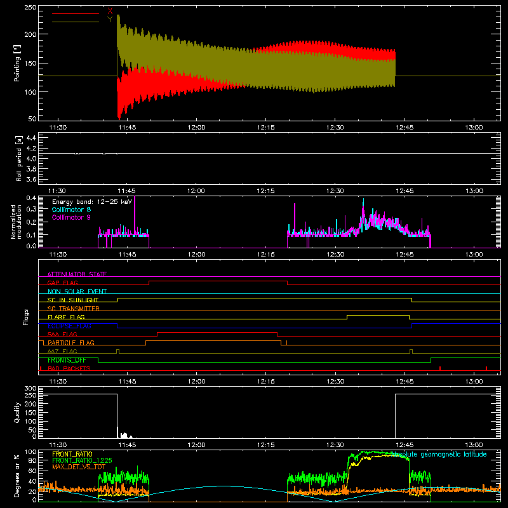The height and width of the screenshot is (508, 508).
Task: Select the Flags axis title
Action: point(26,317)
